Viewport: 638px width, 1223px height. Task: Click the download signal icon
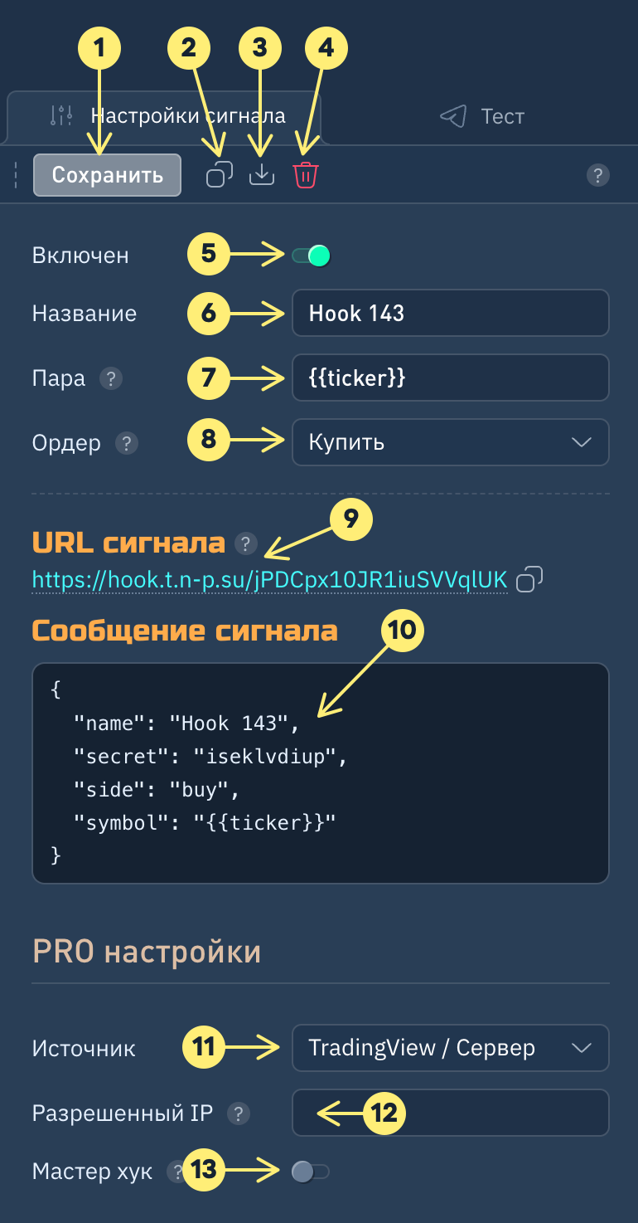point(262,175)
